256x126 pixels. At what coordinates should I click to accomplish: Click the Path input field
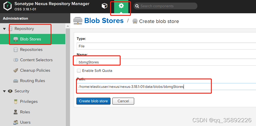(166, 87)
